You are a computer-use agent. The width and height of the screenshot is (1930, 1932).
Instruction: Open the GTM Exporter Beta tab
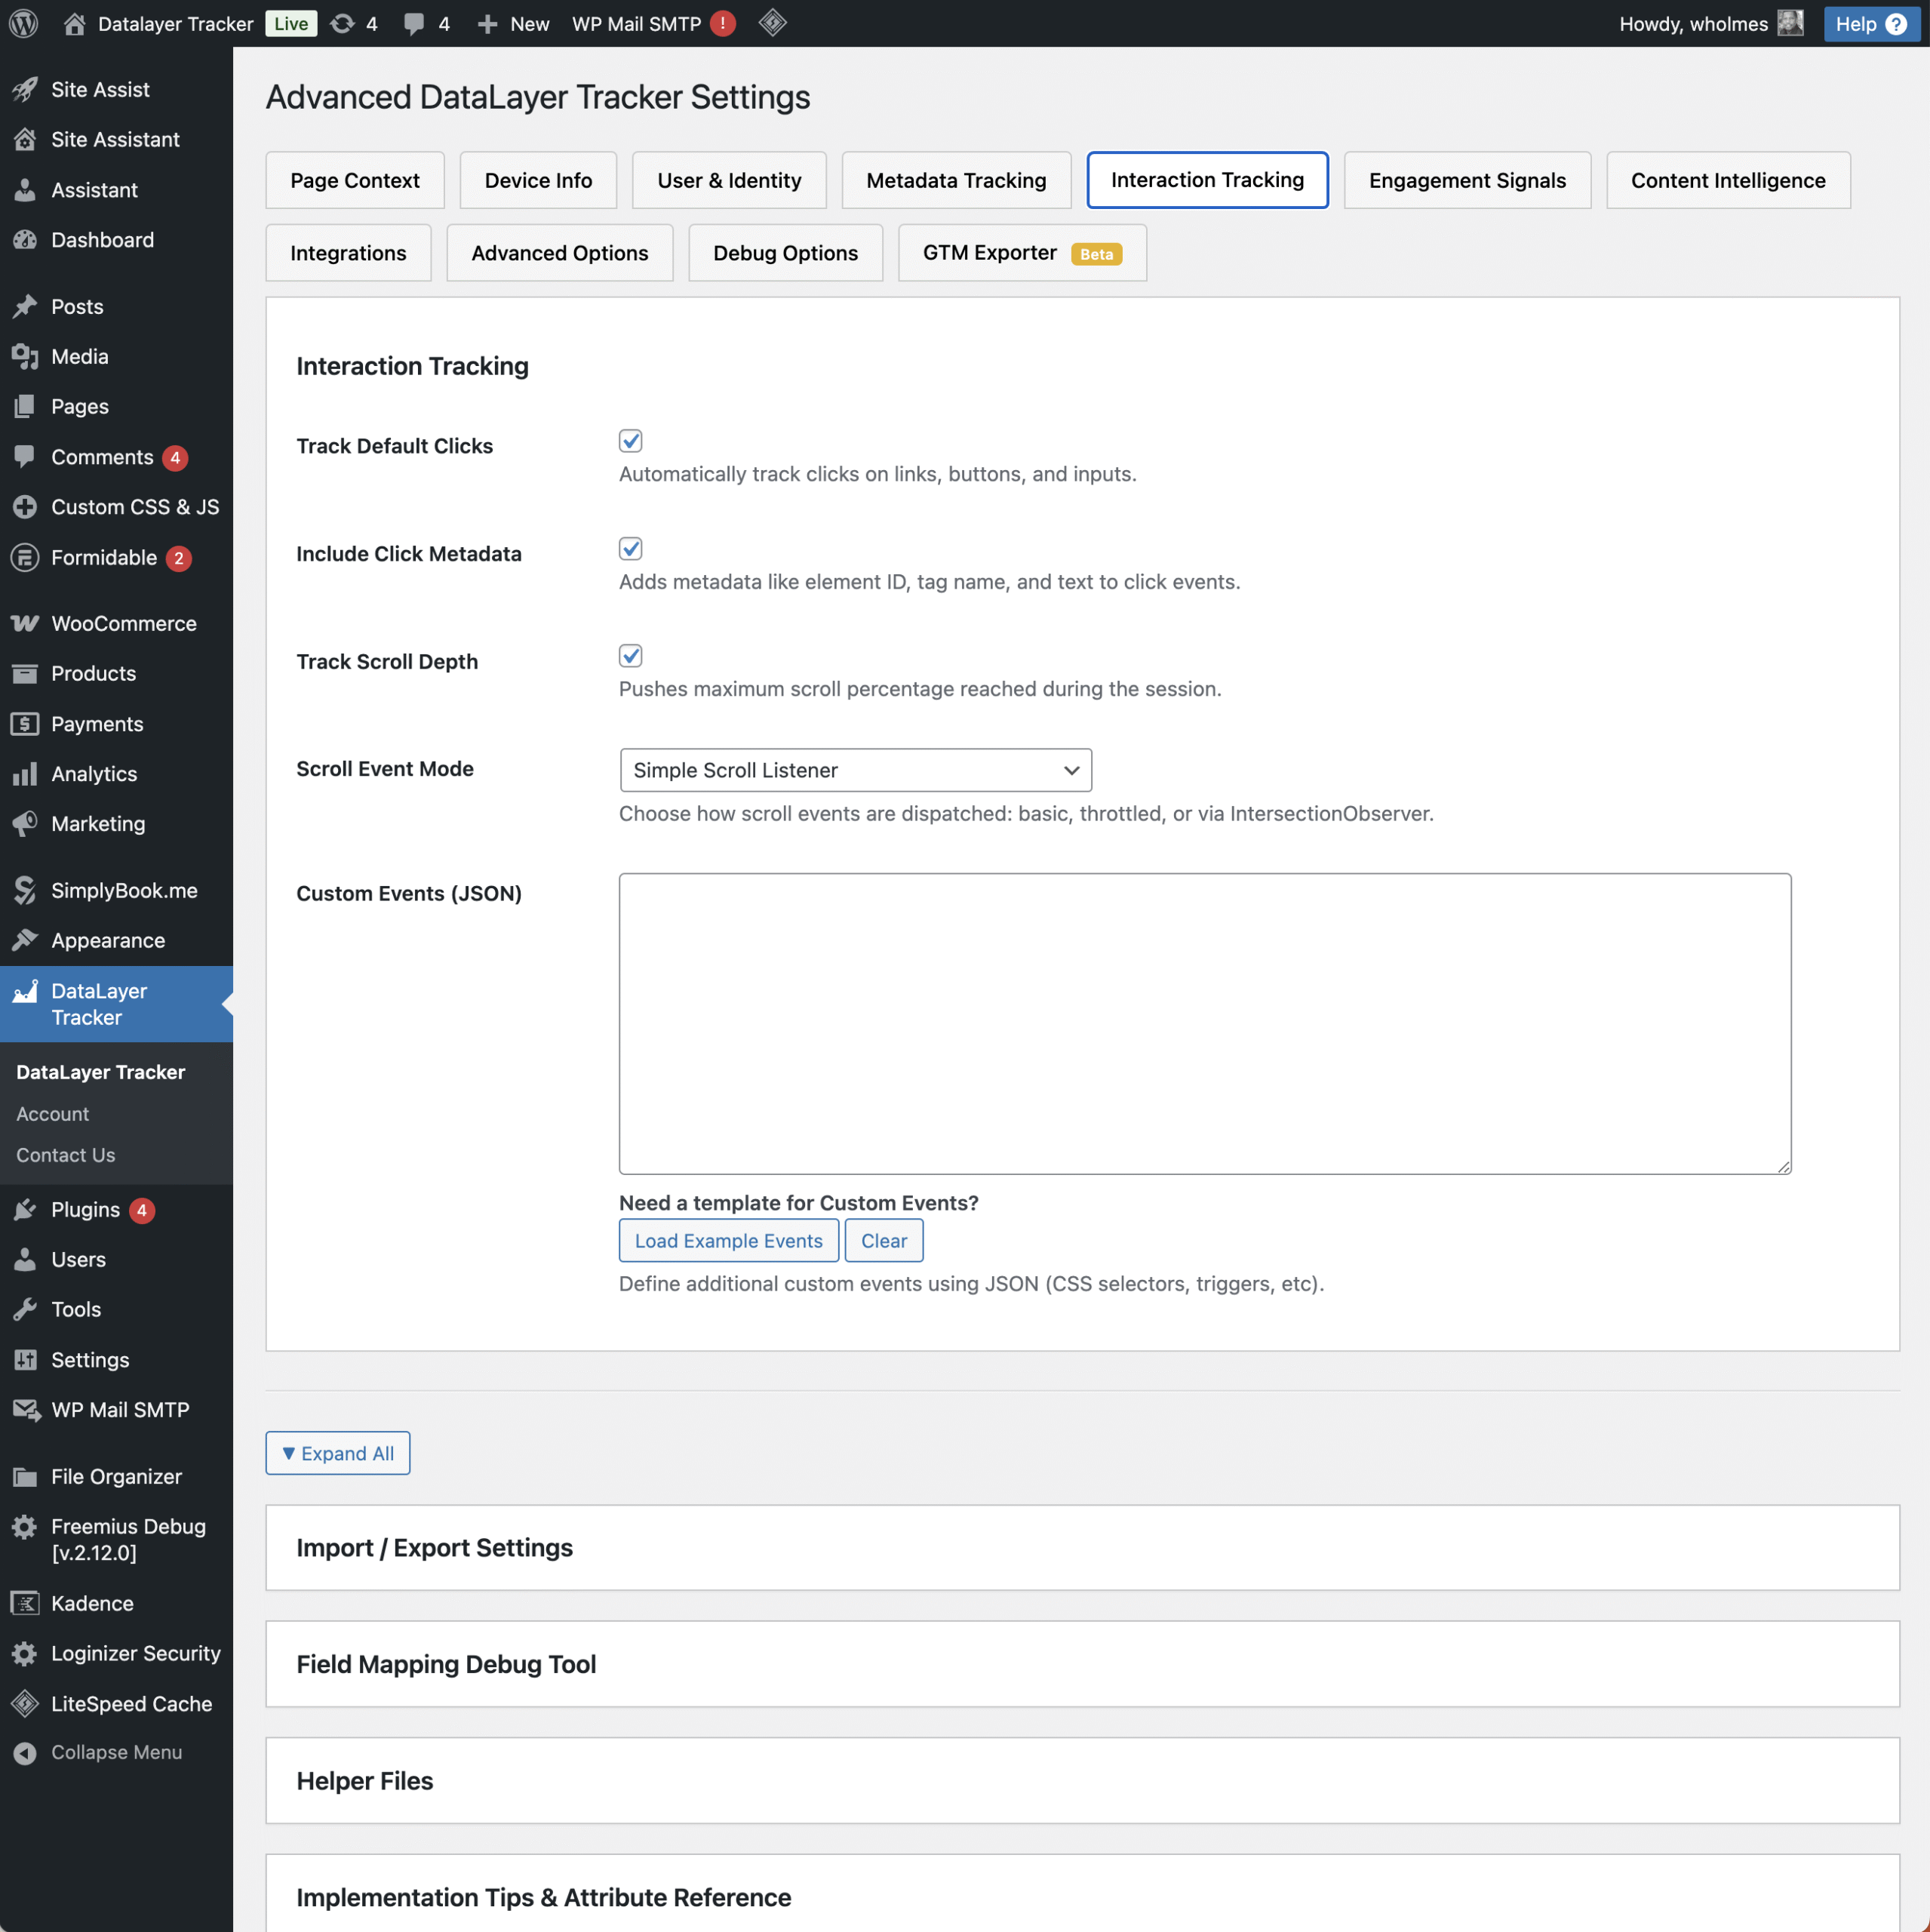[x=1022, y=253]
